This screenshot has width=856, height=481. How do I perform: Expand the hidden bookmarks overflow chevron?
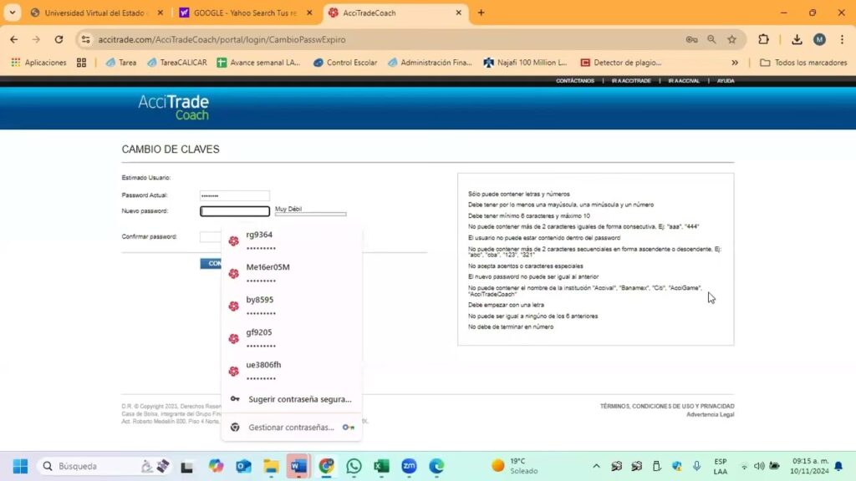tap(735, 63)
